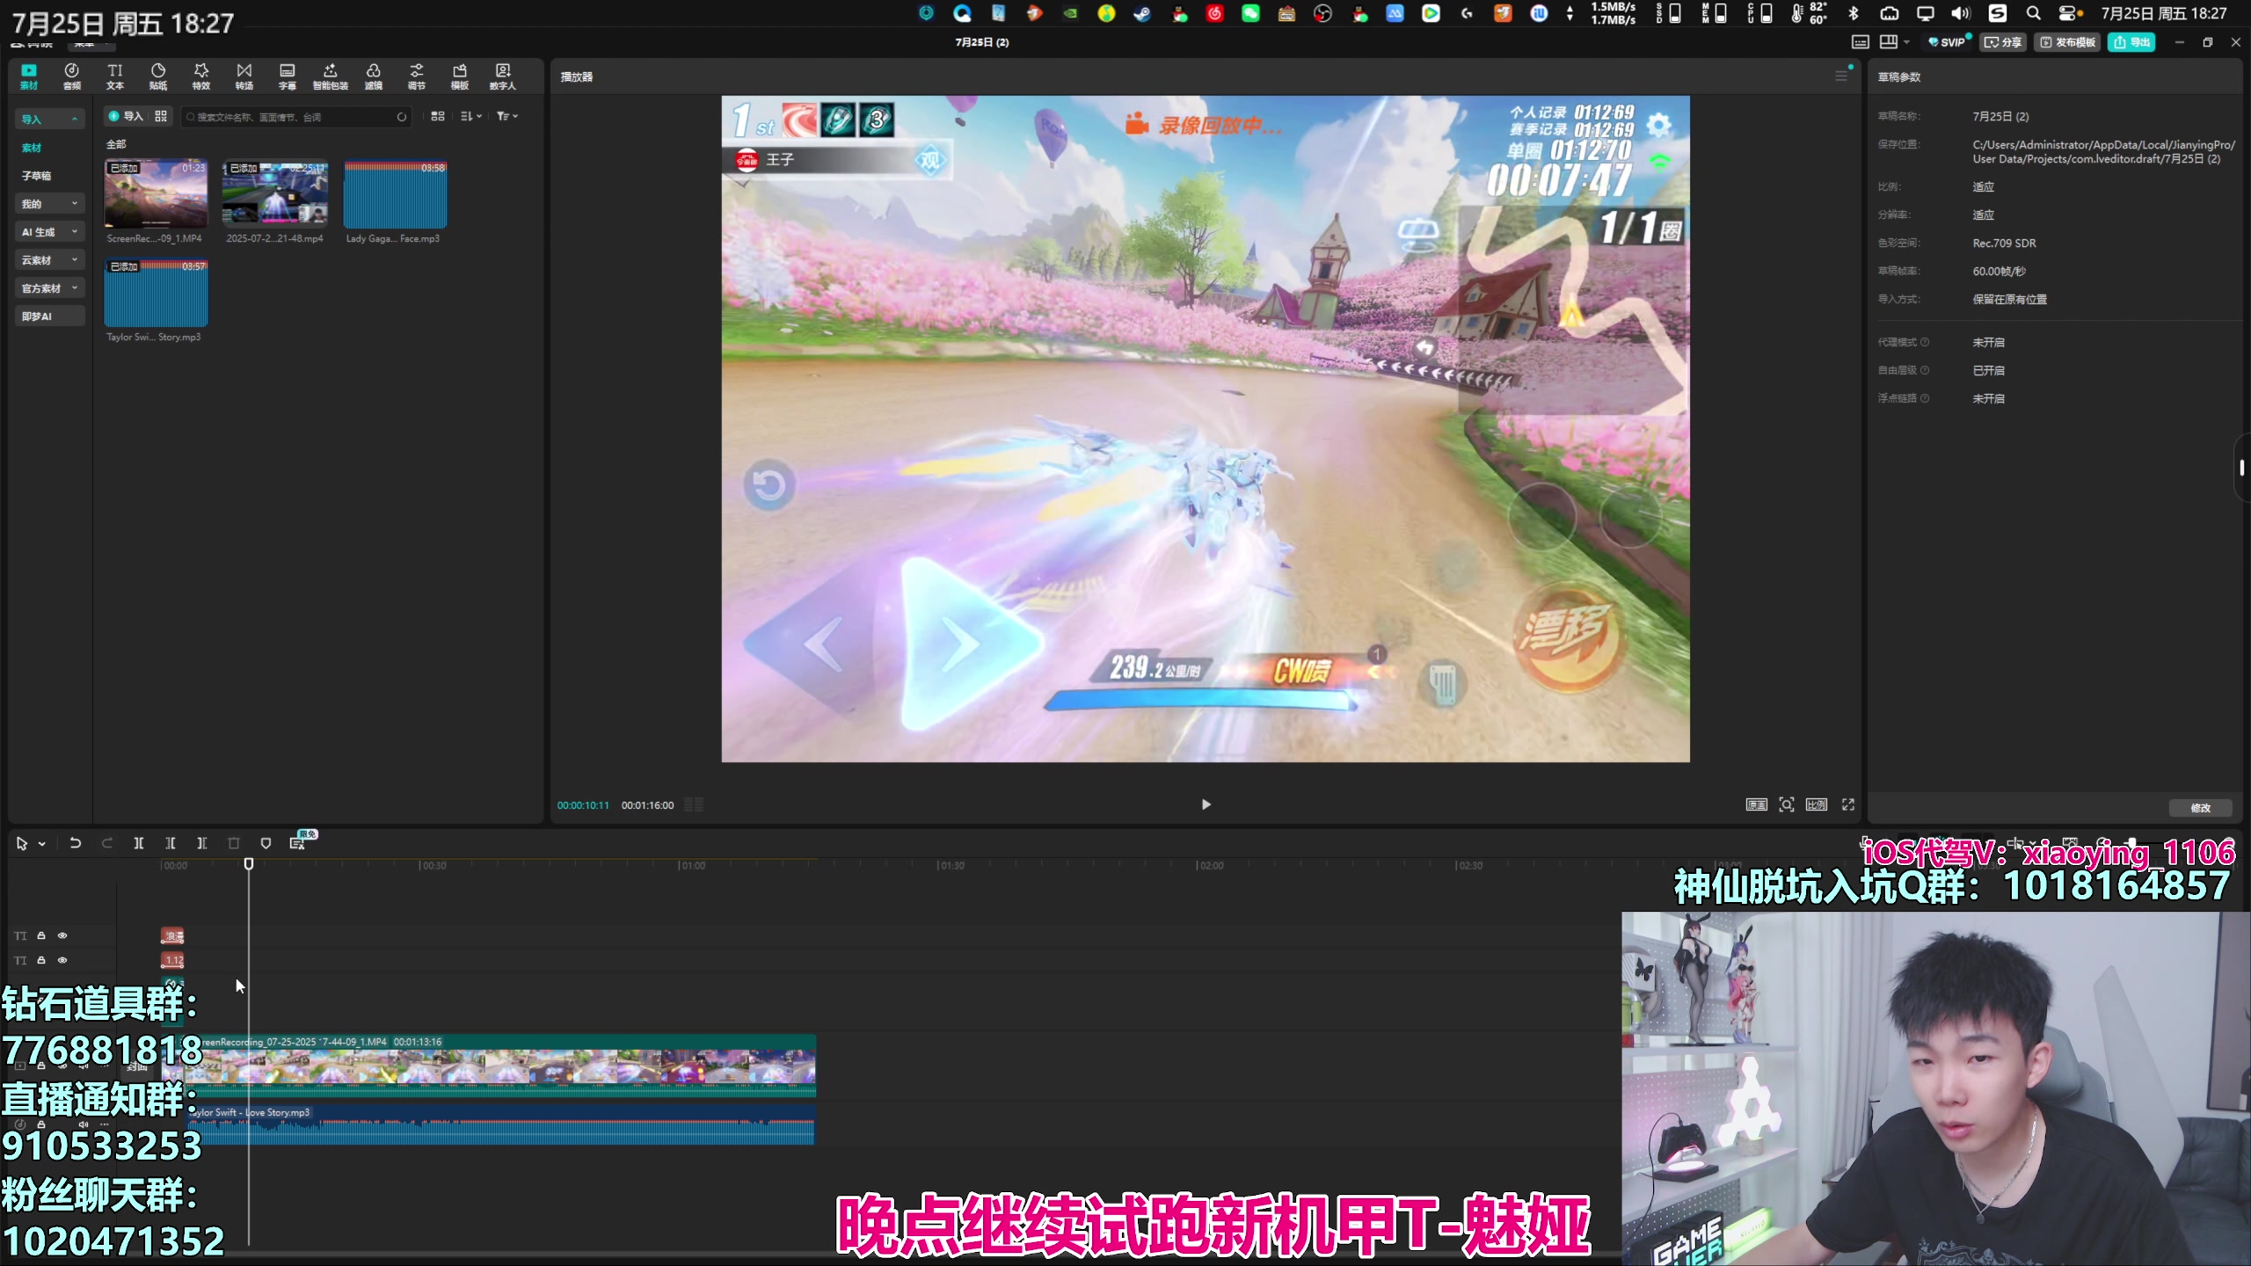Screen dimensions: 2251x1266
Task: Select the 2025-07-2...21-48.mp4 thumbnail
Action: tap(275, 194)
